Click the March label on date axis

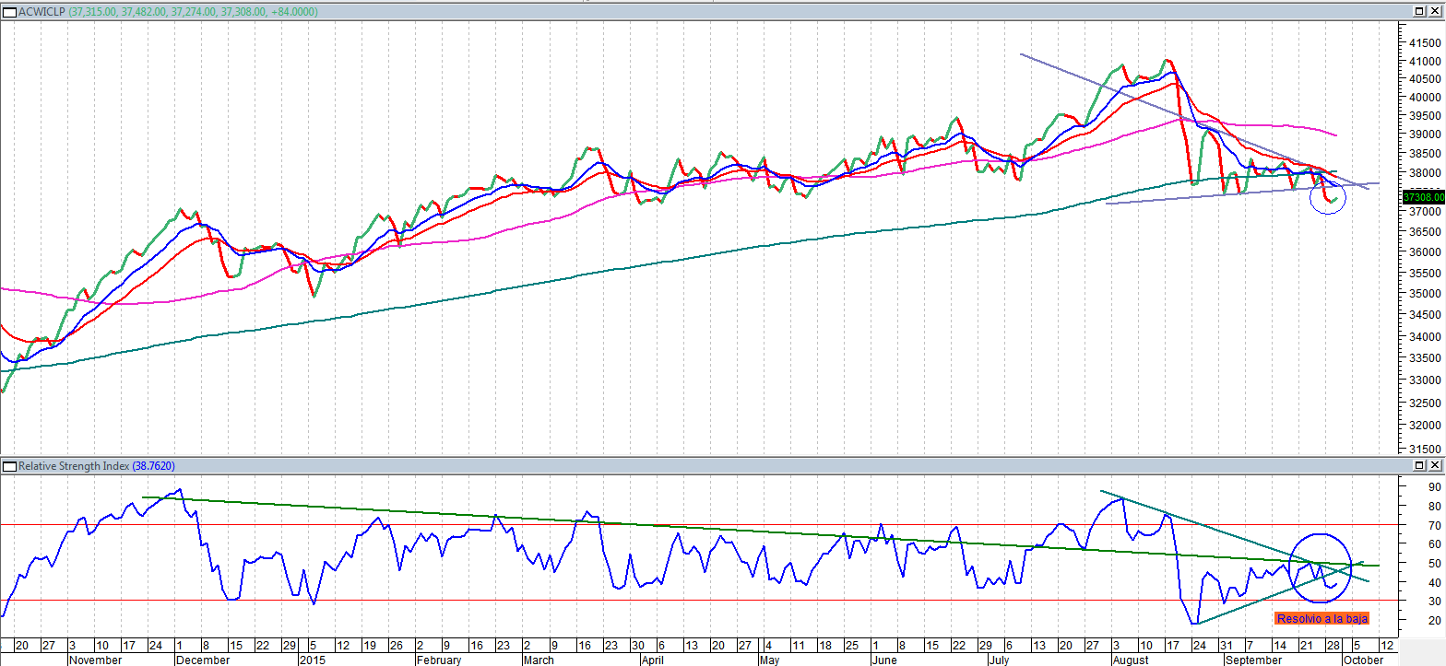[x=539, y=660]
